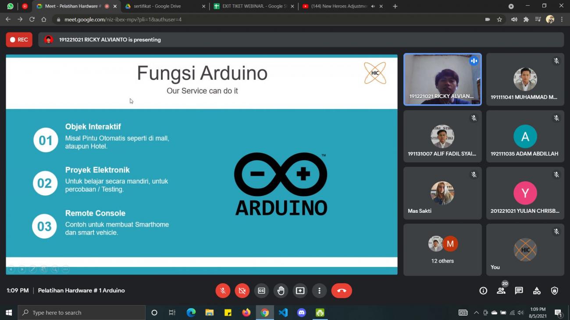Expand the hidden system tray icons chevron
This screenshot has height=320, width=570.
(x=476, y=313)
